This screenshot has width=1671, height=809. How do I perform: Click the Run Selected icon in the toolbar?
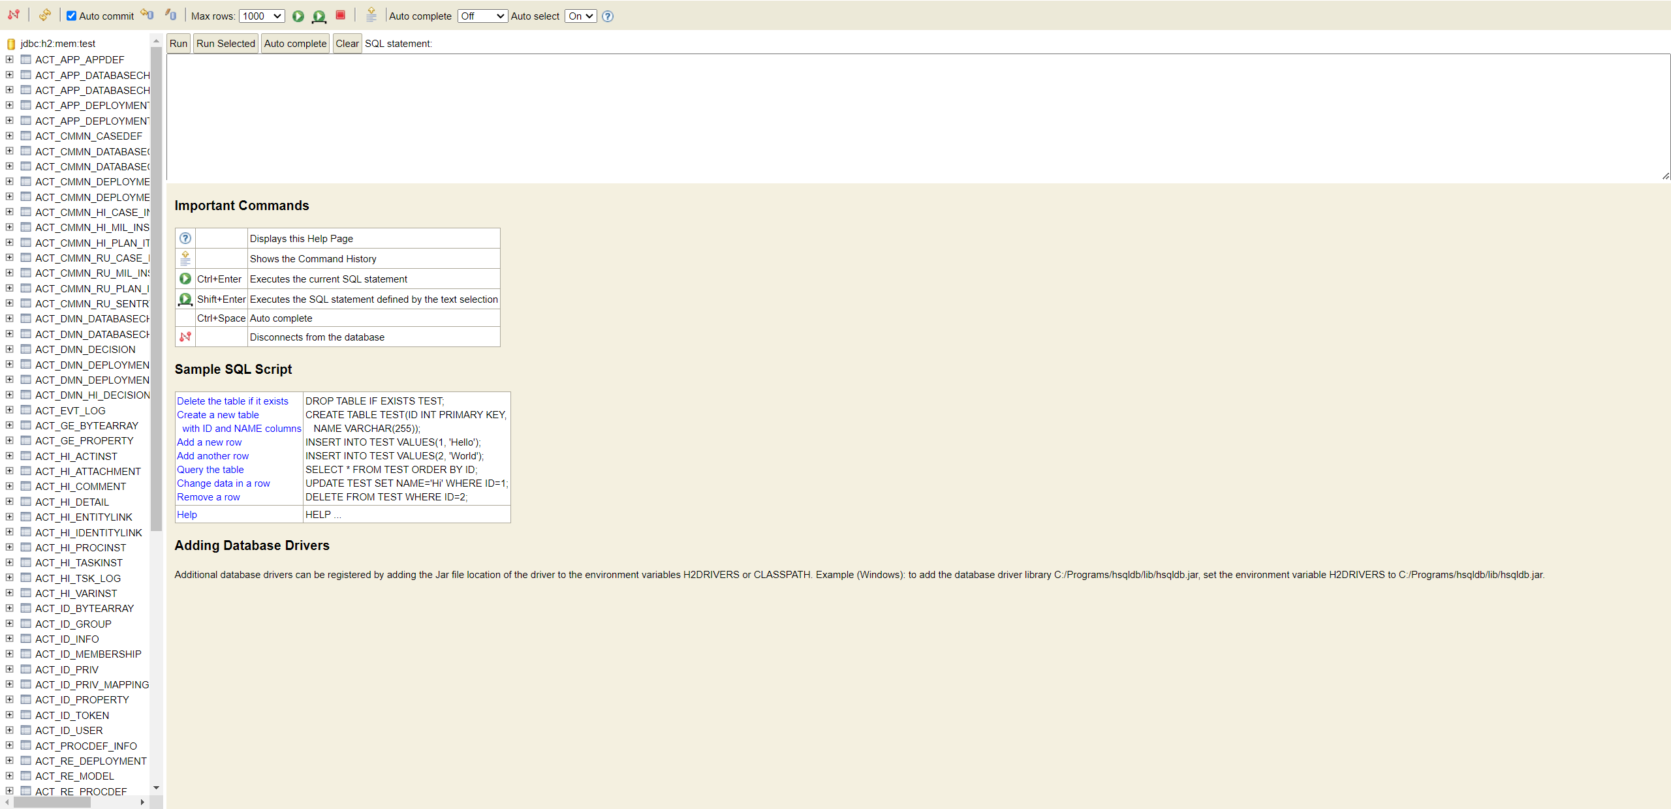(319, 16)
